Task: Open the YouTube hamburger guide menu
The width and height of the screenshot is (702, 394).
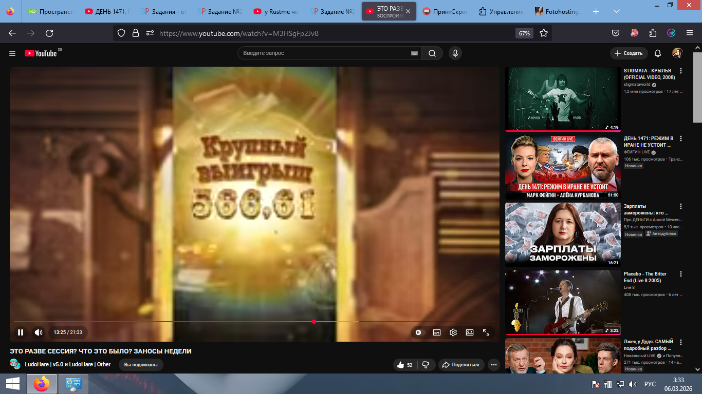Action: (12, 53)
